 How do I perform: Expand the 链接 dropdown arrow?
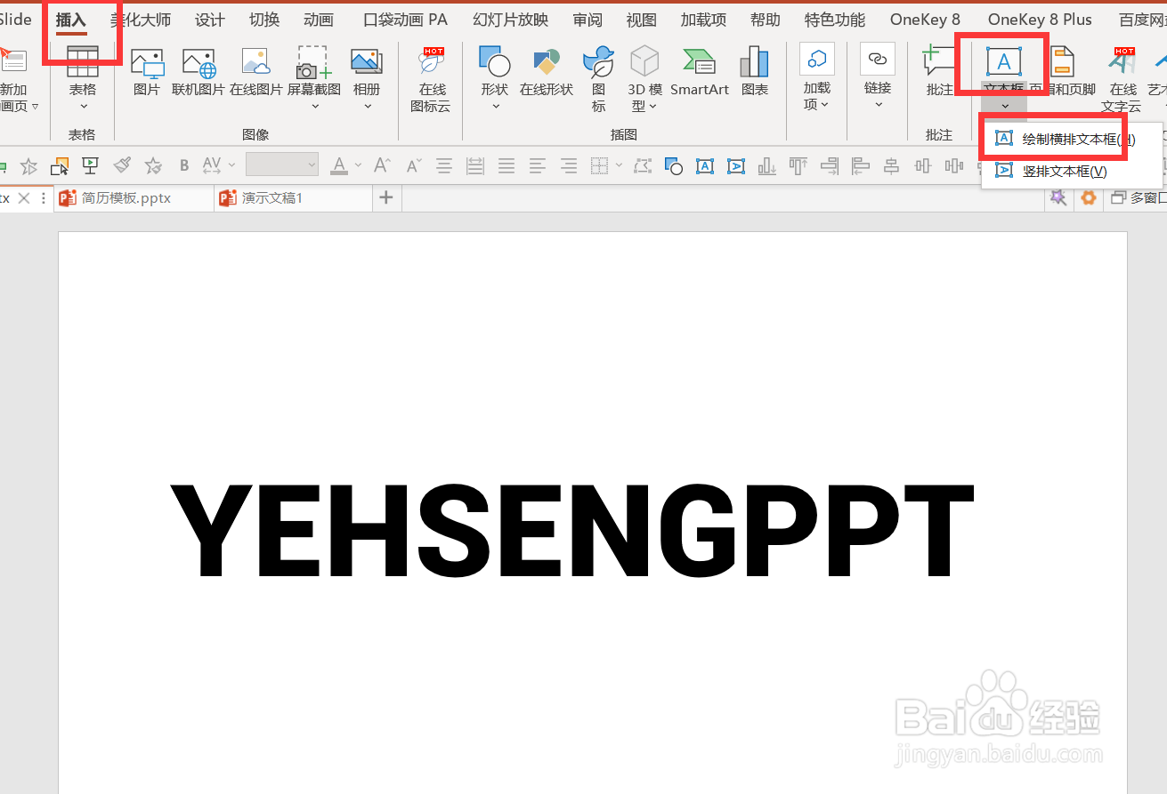(879, 105)
